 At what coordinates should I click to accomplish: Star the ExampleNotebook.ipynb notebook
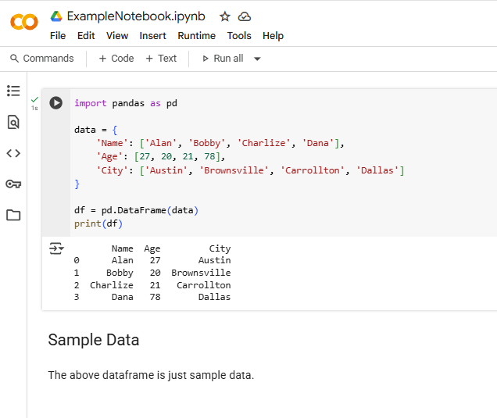pyautogui.click(x=225, y=16)
